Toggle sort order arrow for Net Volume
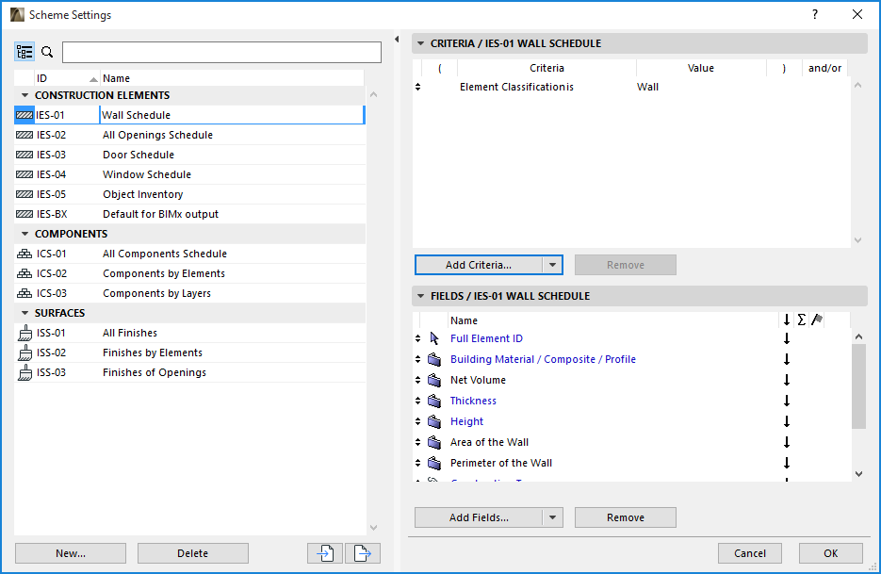This screenshot has height=574, width=881. point(787,380)
